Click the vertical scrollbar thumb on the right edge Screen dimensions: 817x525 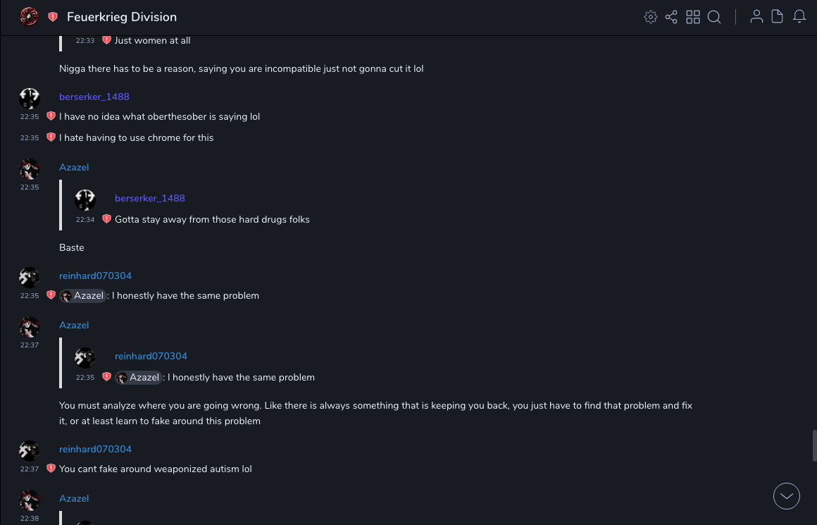click(814, 445)
